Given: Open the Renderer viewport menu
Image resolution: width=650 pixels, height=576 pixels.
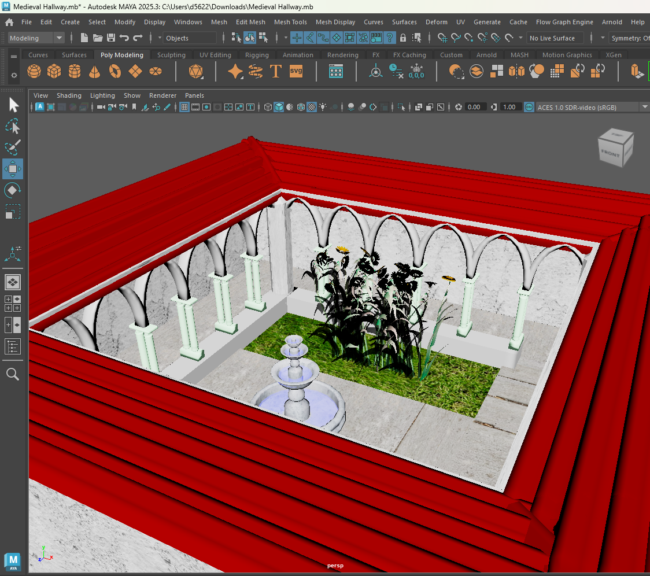Looking at the screenshot, I should click(x=162, y=95).
